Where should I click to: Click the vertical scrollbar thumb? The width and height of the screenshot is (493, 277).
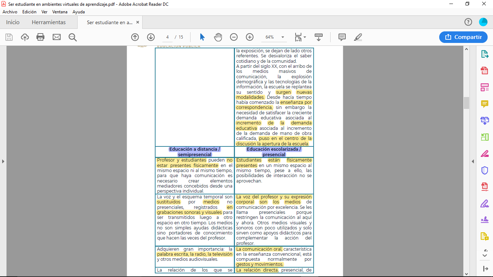tap(466, 103)
